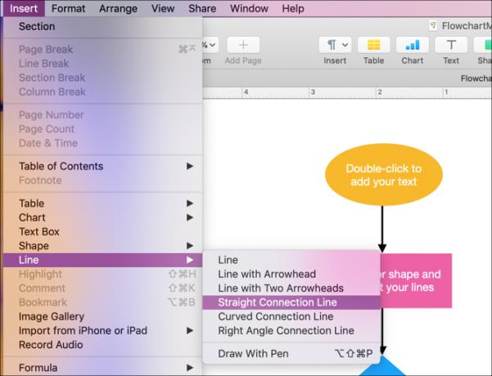Image resolution: width=492 pixels, height=376 pixels.
Task: Click the orange oval flowchart shape
Action: [x=383, y=175]
